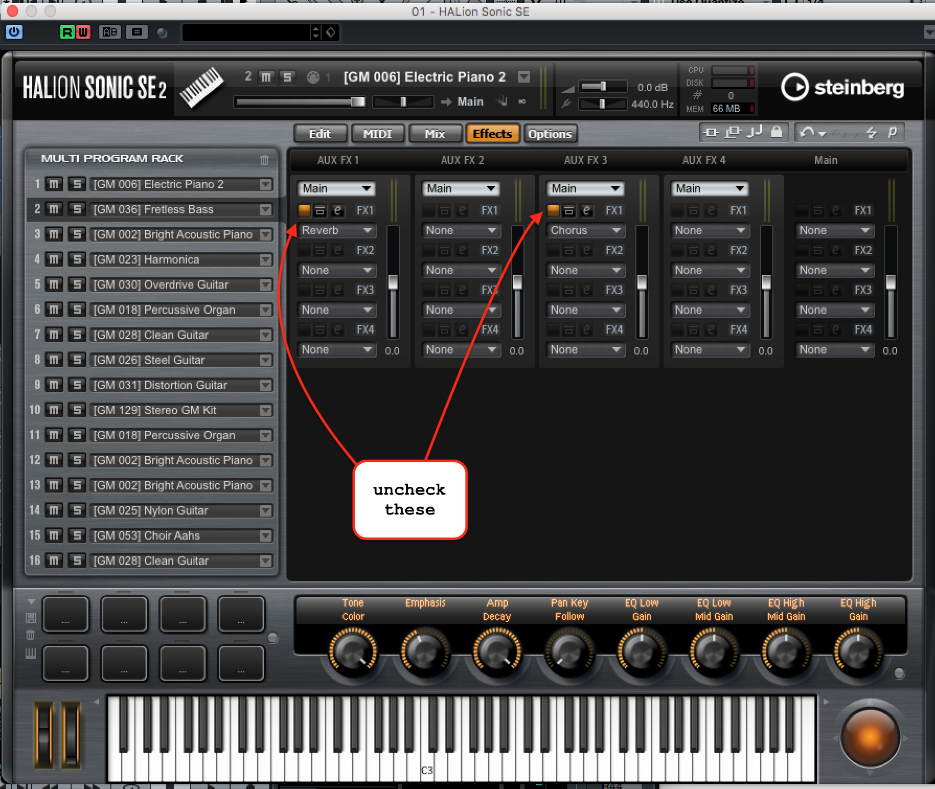
Task: Open the Options tab
Action: coord(550,134)
